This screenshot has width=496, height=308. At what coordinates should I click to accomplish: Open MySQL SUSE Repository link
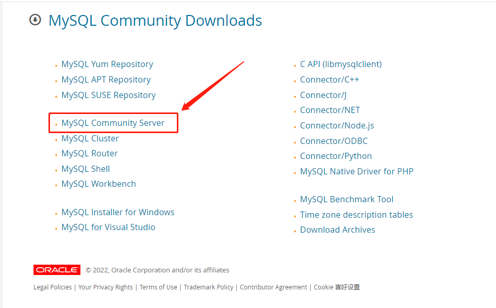pos(108,95)
